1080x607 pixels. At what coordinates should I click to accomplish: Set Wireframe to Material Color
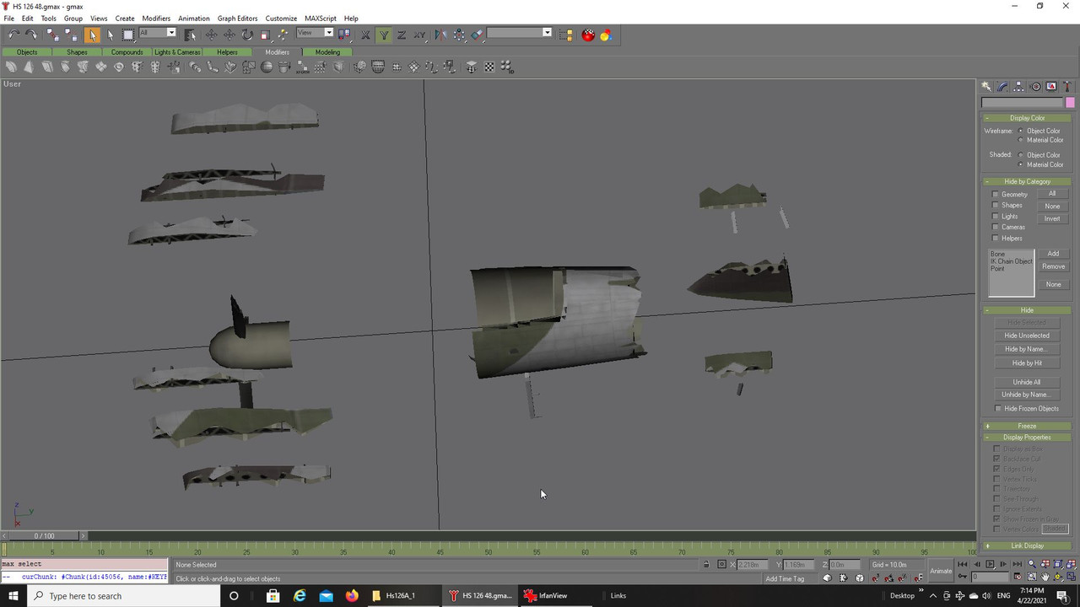[1021, 140]
